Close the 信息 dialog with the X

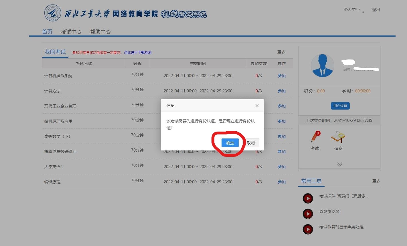pos(257,105)
